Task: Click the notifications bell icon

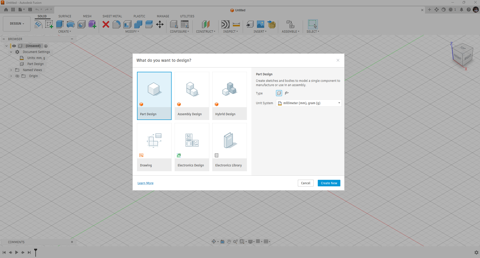Action: tap(461, 10)
